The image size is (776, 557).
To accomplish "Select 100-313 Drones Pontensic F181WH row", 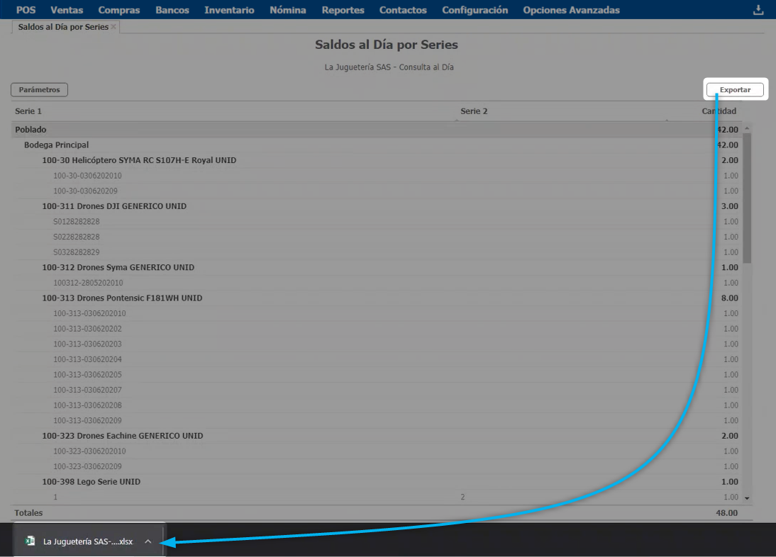I will point(122,298).
